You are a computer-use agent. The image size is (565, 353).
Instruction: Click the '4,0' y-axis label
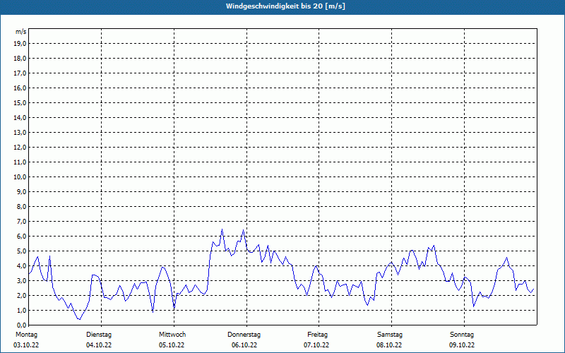pos(21,266)
